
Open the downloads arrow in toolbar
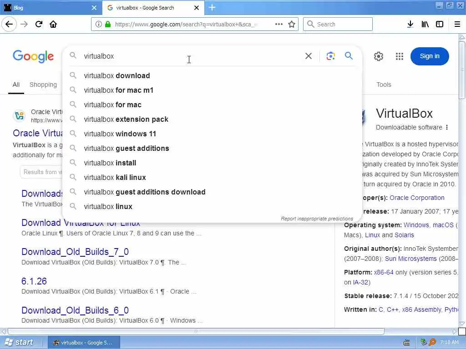pyautogui.click(x=410, y=24)
